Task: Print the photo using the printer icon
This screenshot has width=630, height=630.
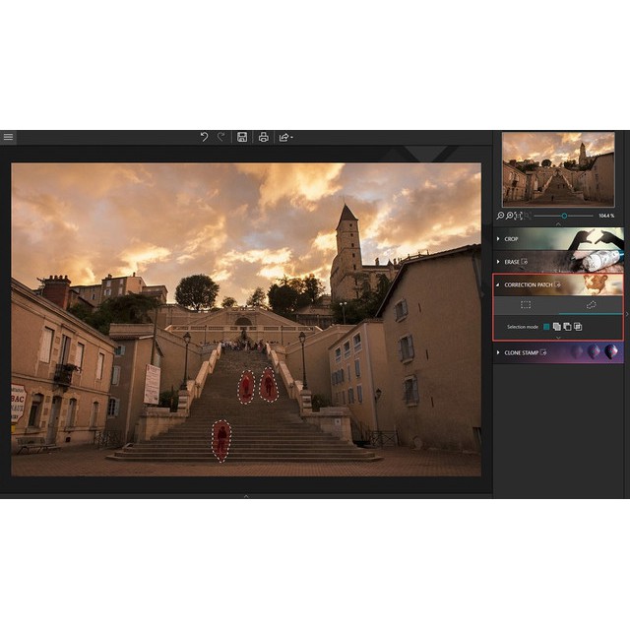Action: [263, 137]
